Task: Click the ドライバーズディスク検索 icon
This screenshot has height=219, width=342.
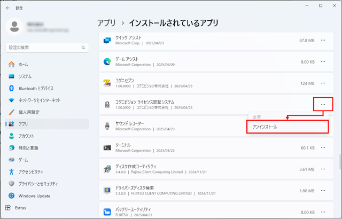Action: (107, 191)
